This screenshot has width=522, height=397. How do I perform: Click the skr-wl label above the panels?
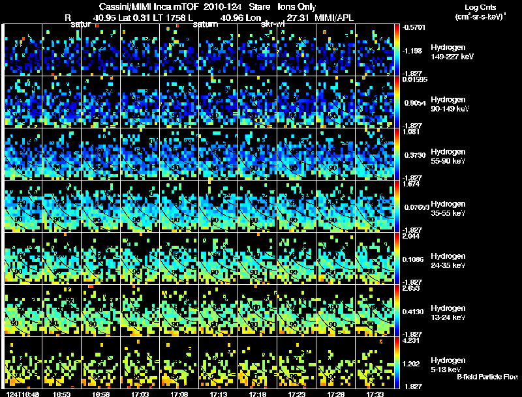pyautogui.click(x=273, y=24)
